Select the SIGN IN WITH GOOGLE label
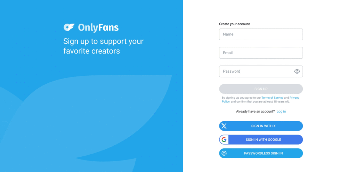Screen dimensions: 356x172 pyautogui.click(x=264, y=140)
